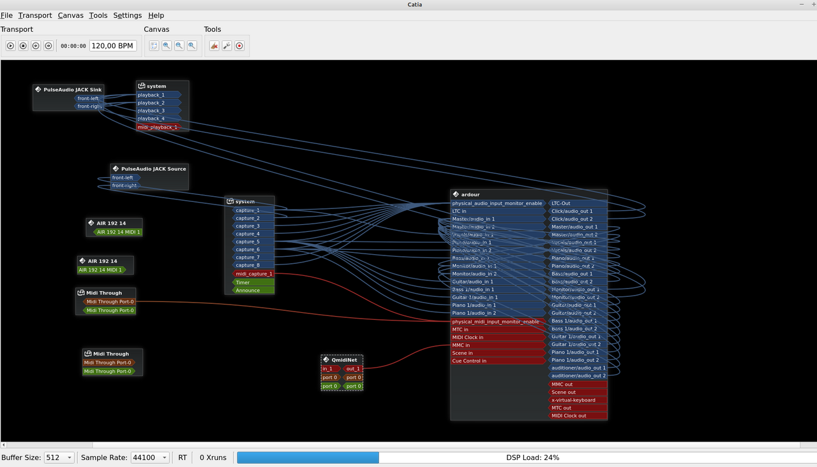Click the midi_capture_1 port
Viewport: 817px width, 467px height.
[253, 274]
